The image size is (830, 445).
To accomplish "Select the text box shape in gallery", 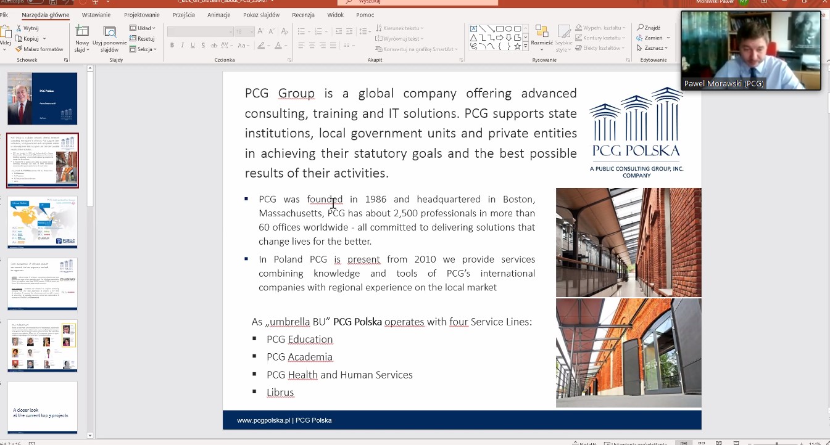I will pyautogui.click(x=473, y=29).
